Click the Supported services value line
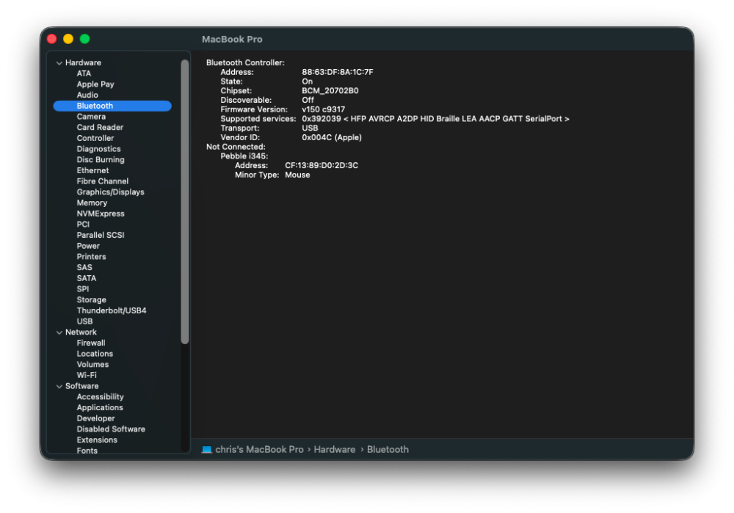 (435, 119)
